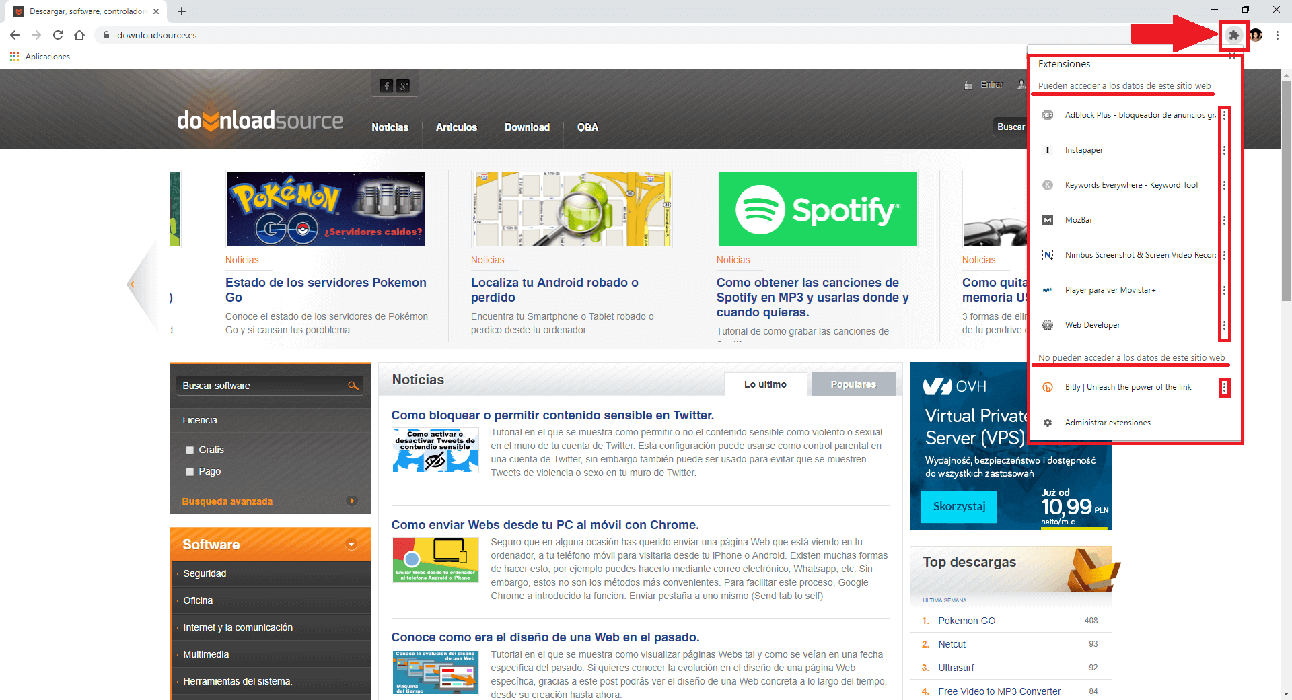Click the MozBar extension icon
This screenshot has height=700, width=1292.
pyautogui.click(x=1048, y=220)
